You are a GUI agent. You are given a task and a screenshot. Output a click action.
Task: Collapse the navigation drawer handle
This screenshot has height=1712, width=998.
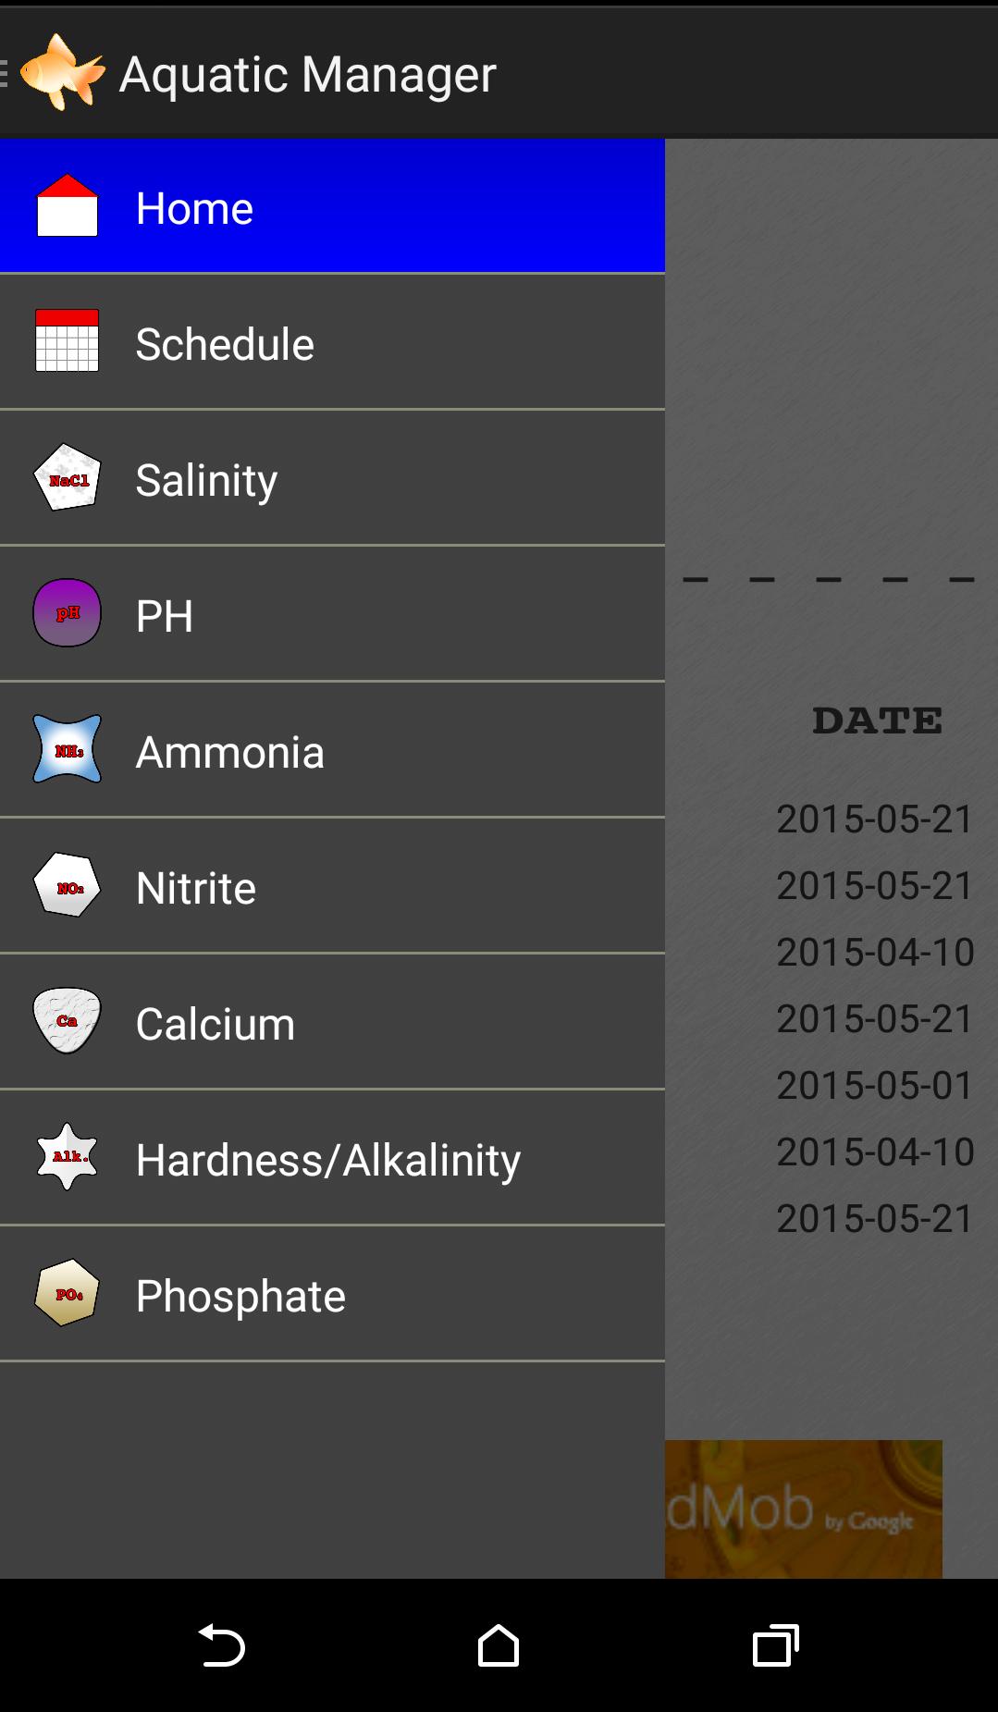6,72
